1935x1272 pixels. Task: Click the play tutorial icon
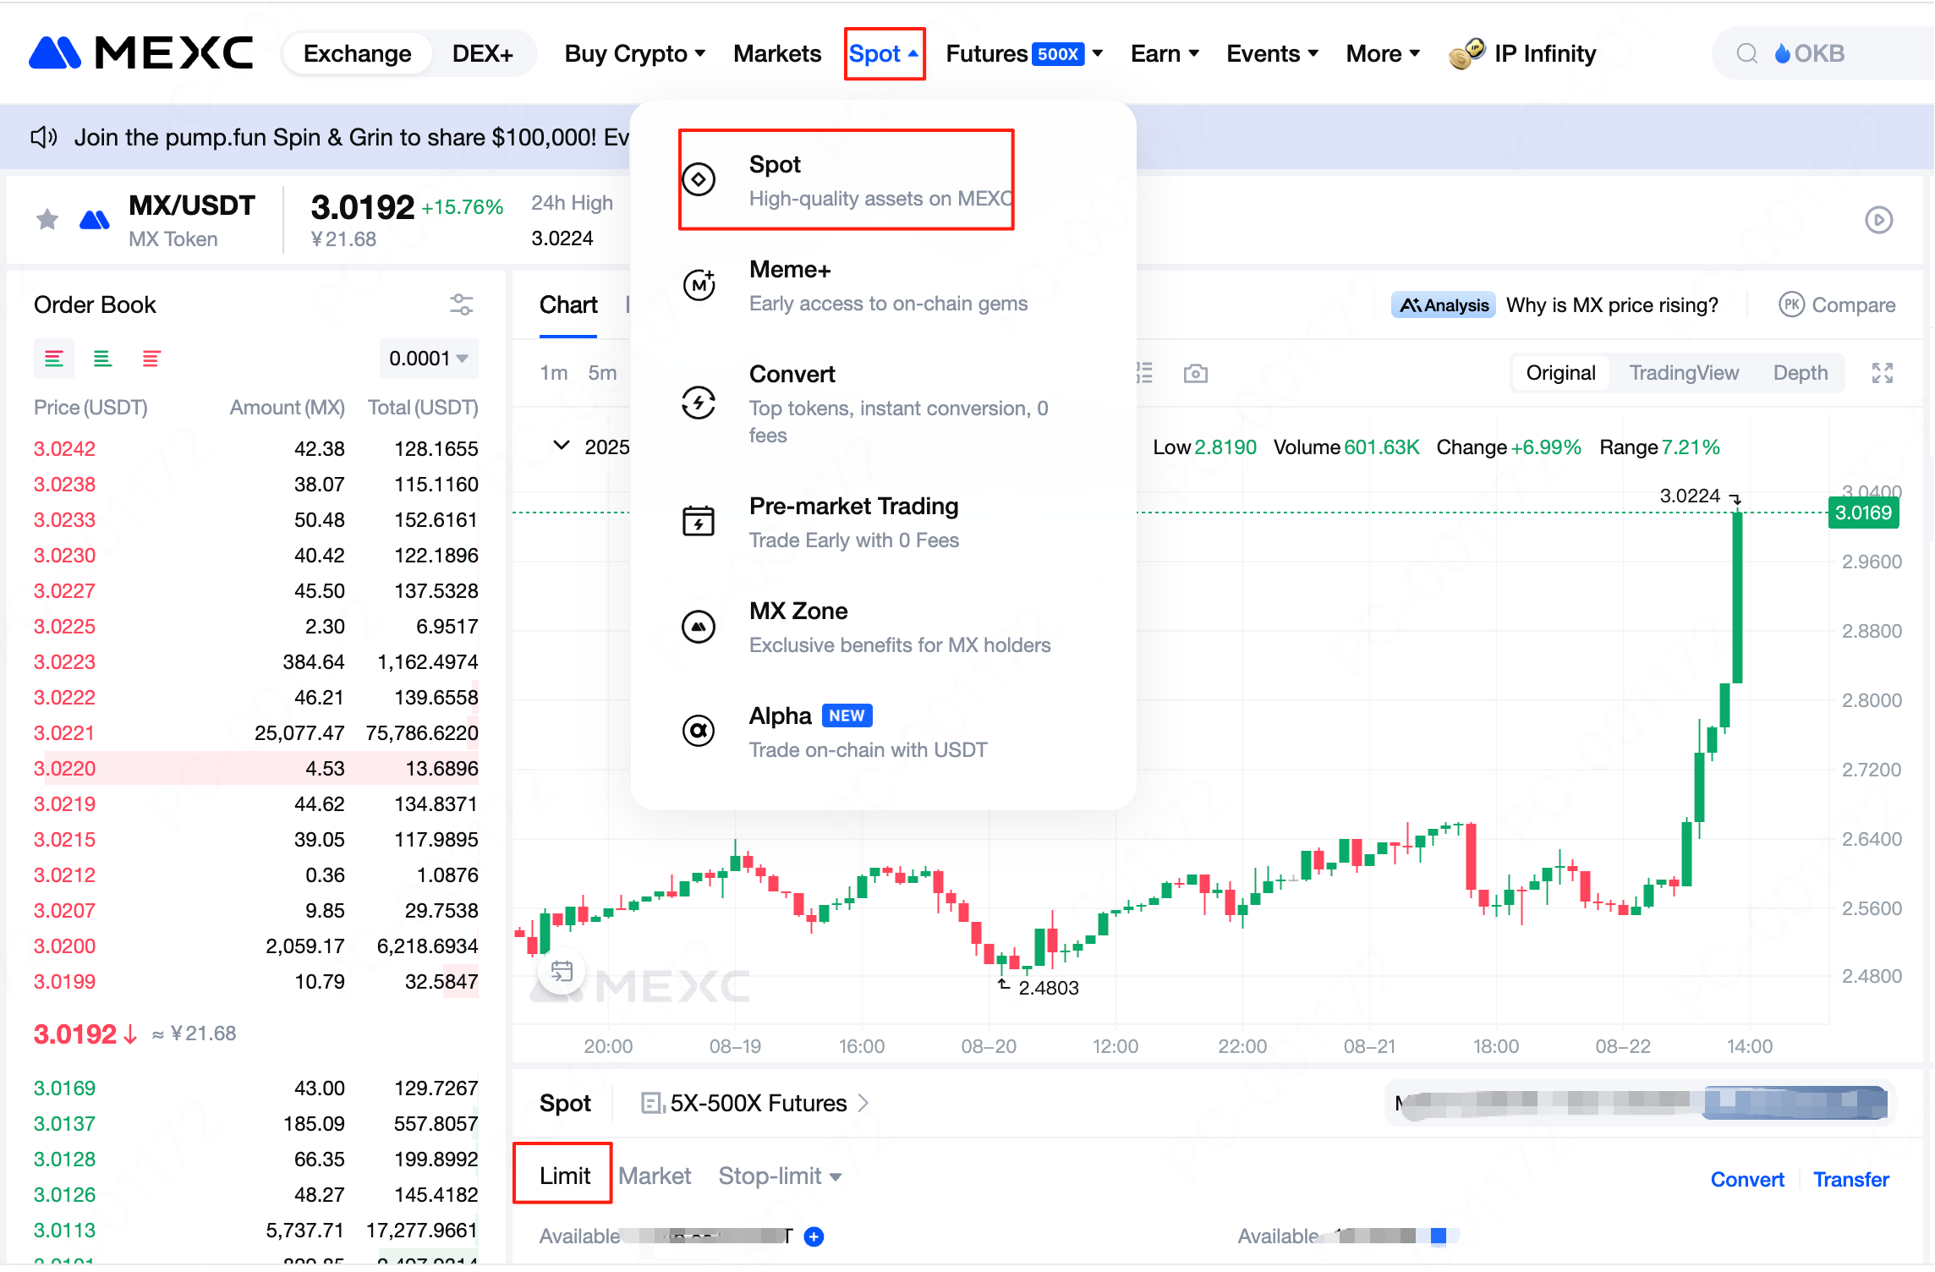1878,220
